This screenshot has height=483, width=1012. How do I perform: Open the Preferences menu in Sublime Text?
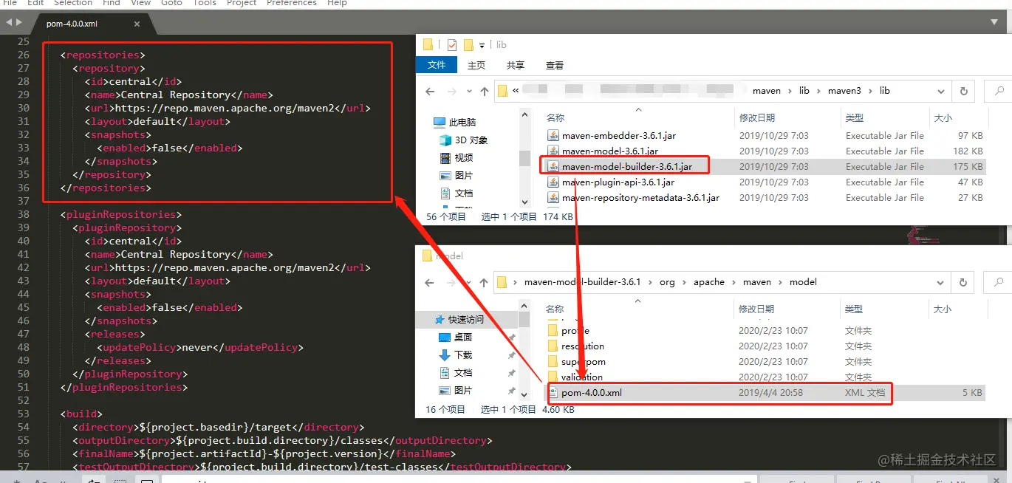click(292, 3)
